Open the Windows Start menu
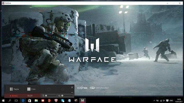 pos(3,100)
